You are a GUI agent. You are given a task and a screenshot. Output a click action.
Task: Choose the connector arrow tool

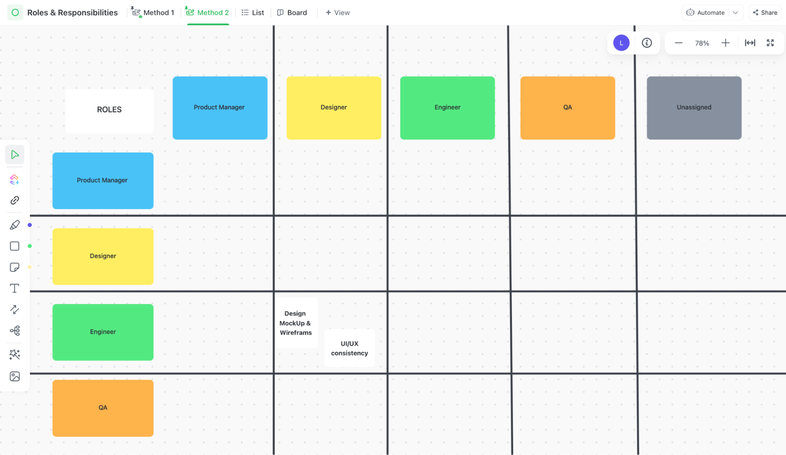[15, 310]
